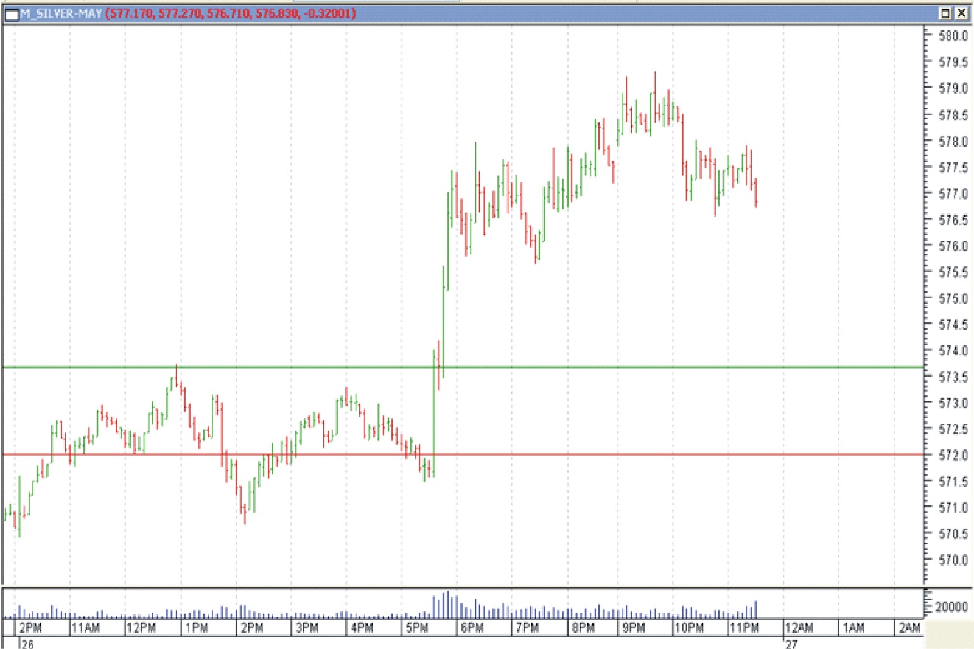This screenshot has height=649, width=974.
Task: Click the date label 26 below the time axis
Action: [x=27, y=644]
